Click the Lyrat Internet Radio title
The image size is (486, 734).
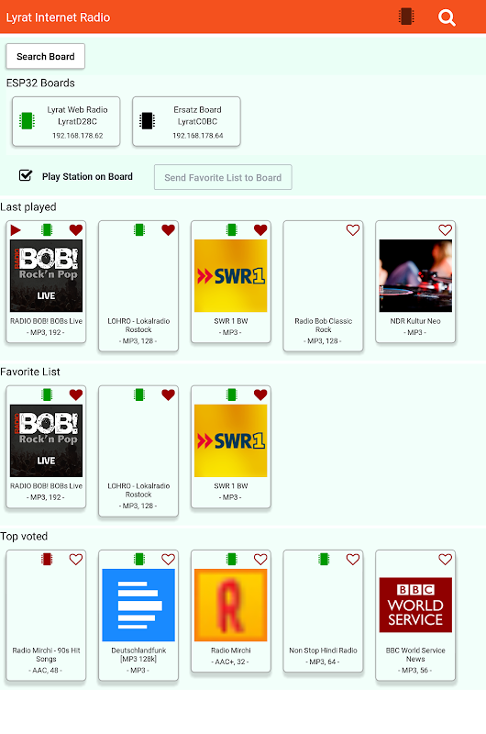click(58, 17)
